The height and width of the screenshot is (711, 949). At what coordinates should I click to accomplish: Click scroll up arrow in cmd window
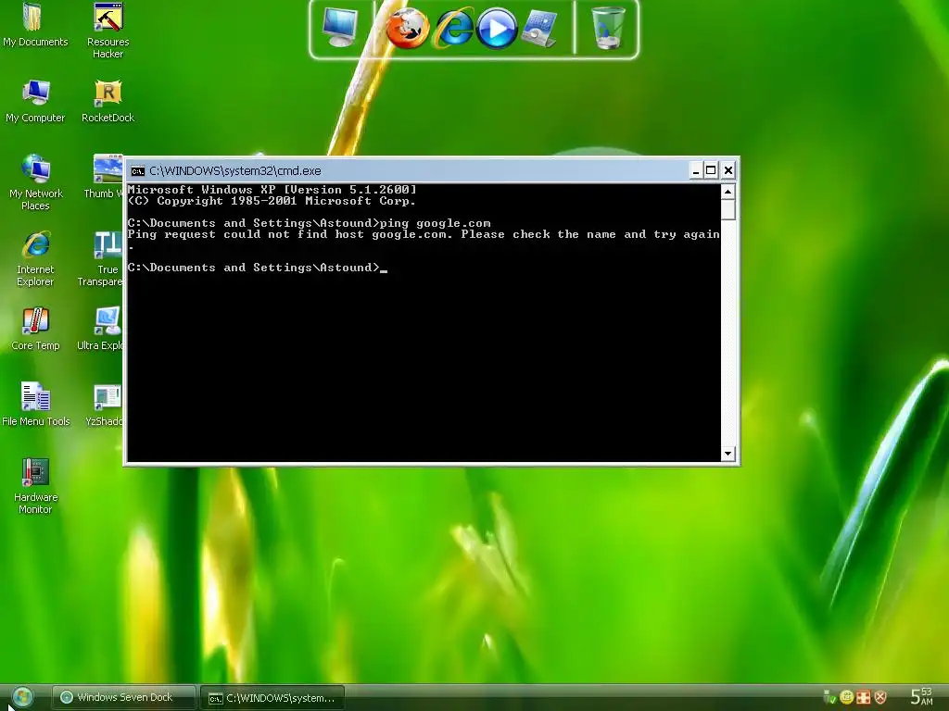728,192
